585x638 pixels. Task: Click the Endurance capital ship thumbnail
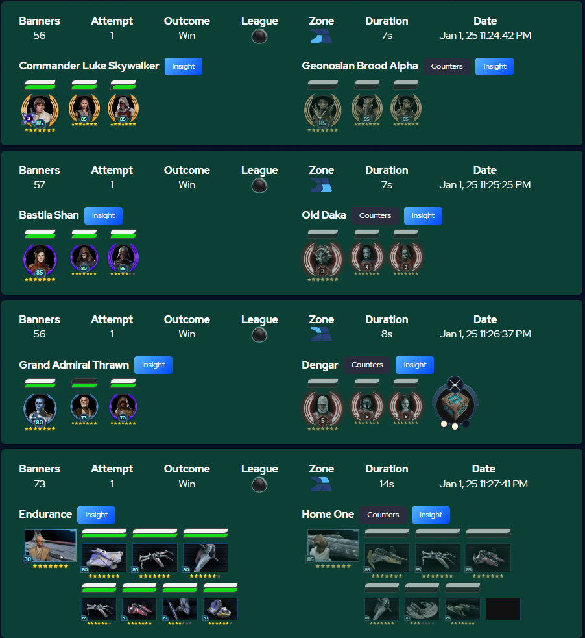pos(51,546)
